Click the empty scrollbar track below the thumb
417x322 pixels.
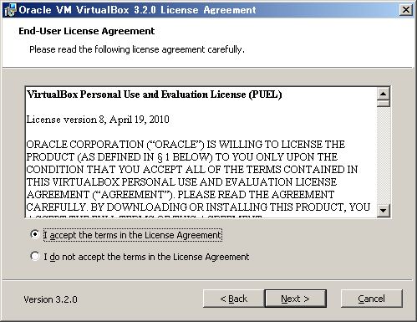click(384, 156)
